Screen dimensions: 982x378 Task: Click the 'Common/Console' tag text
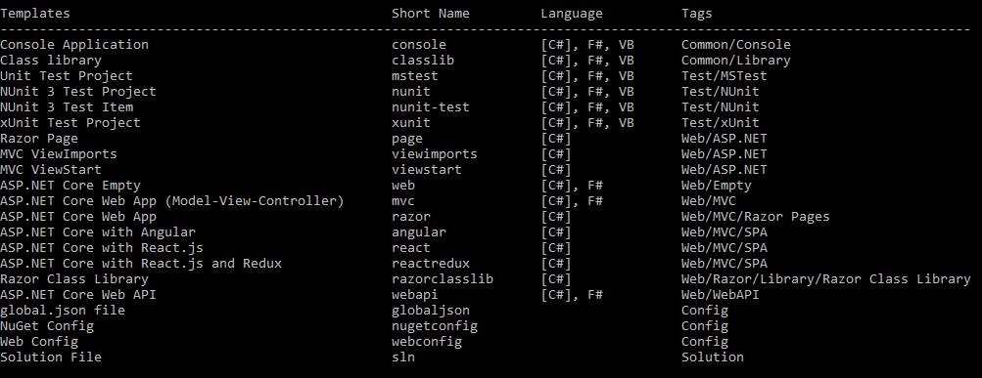pos(736,45)
